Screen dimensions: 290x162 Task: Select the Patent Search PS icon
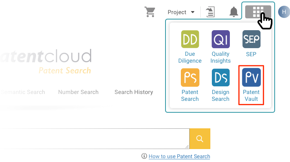[190, 78]
